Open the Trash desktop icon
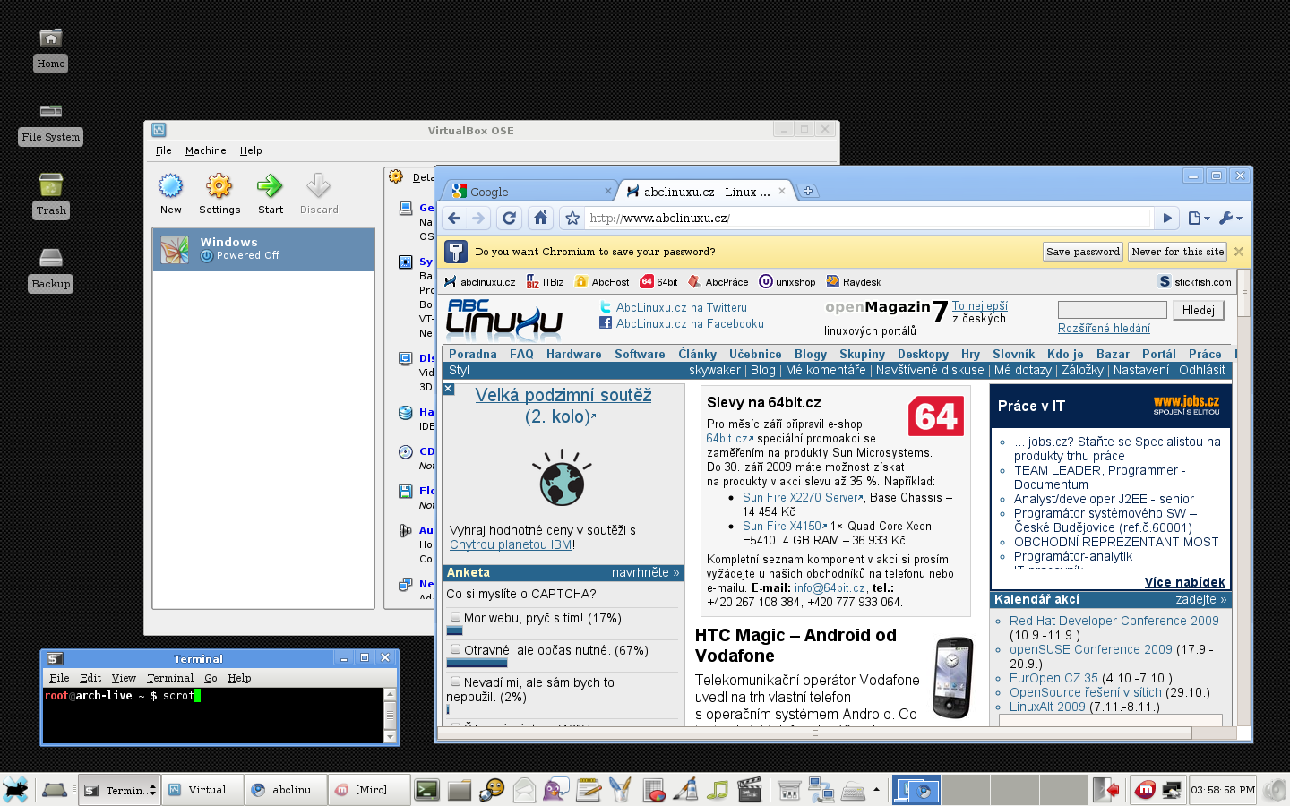Image resolution: width=1290 pixels, height=806 pixels. [51, 184]
